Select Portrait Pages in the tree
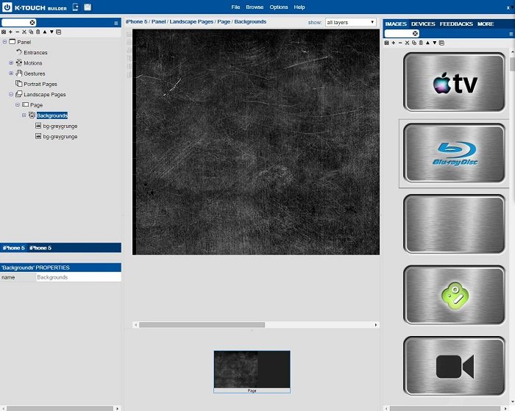The image size is (515, 411). [x=40, y=84]
